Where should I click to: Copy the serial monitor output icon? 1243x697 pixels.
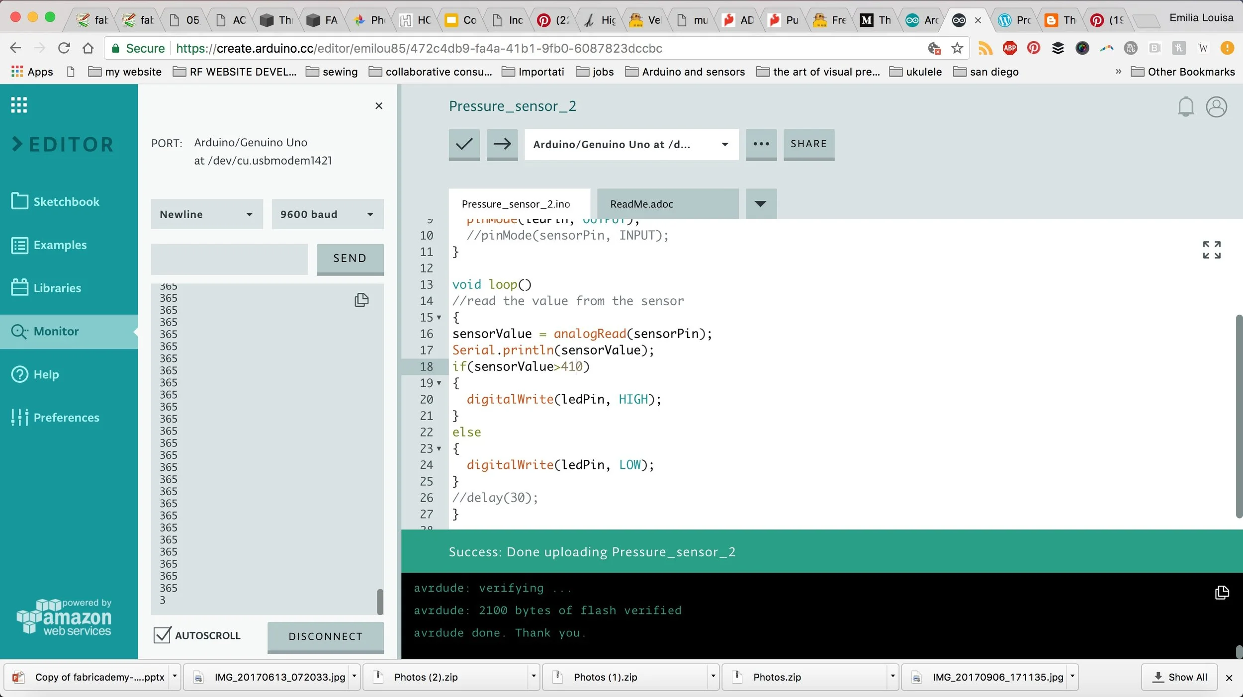tap(361, 300)
